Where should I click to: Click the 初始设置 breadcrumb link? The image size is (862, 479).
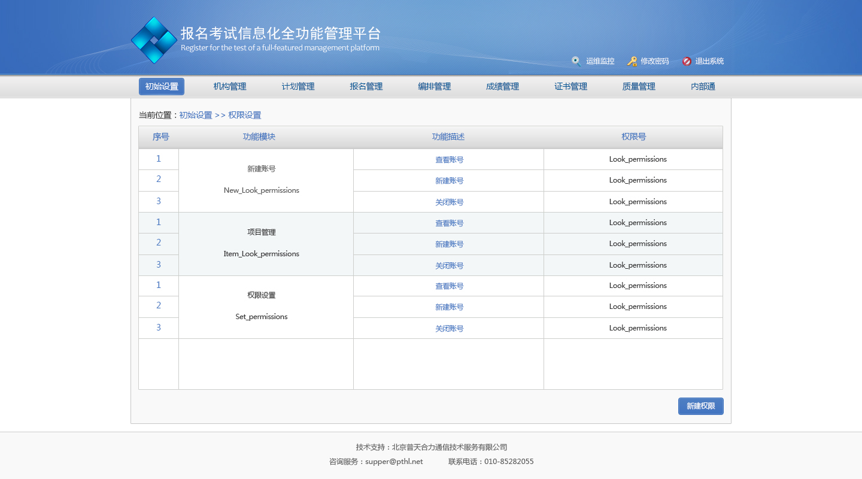tap(196, 115)
